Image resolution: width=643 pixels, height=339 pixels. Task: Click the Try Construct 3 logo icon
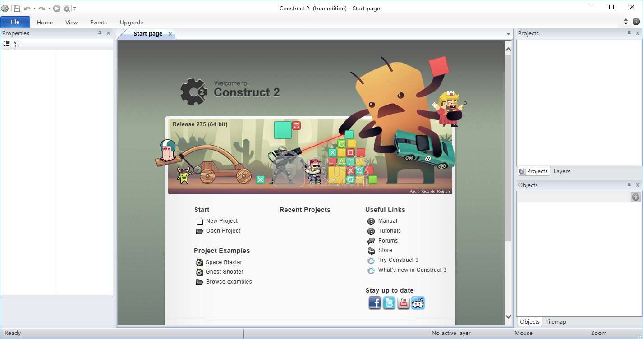point(371,261)
